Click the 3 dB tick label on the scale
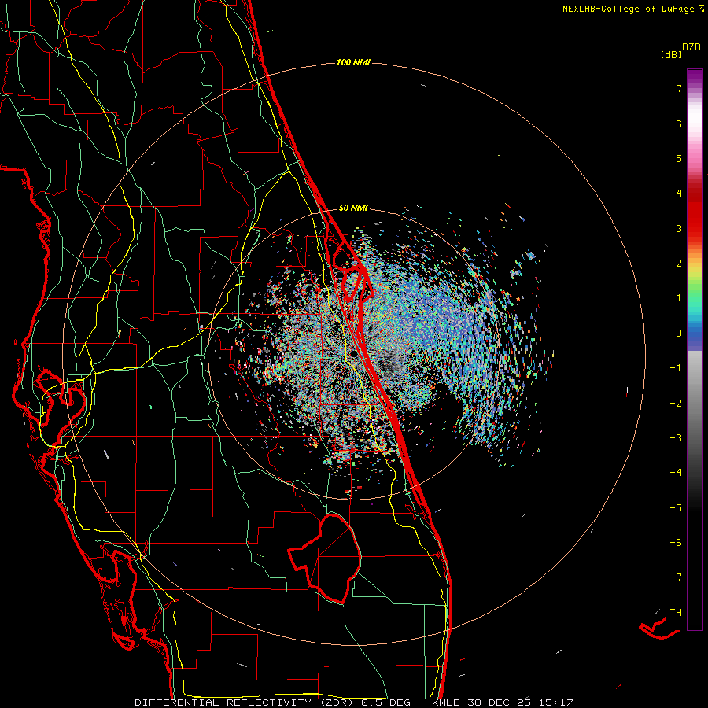Viewport: 708px width, 708px height. [679, 228]
